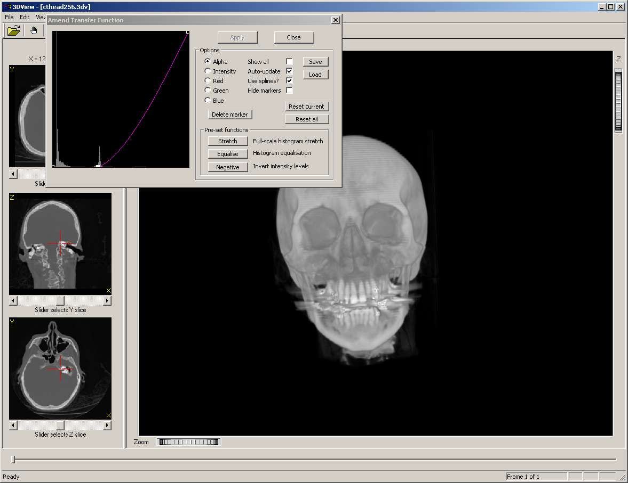This screenshot has width=628, height=483.
Task: Click the Reset all button
Action: (x=306, y=119)
